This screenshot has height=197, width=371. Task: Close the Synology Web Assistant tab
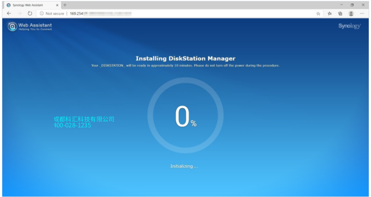coord(57,5)
